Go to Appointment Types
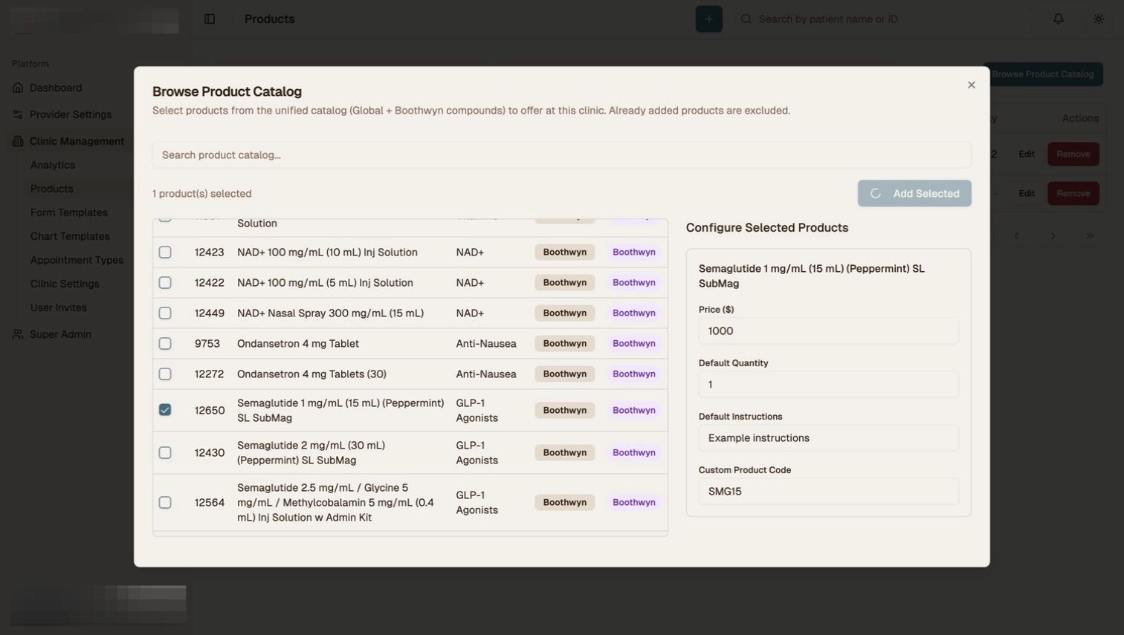Viewport: 1124px width, 635px height. [77, 260]
